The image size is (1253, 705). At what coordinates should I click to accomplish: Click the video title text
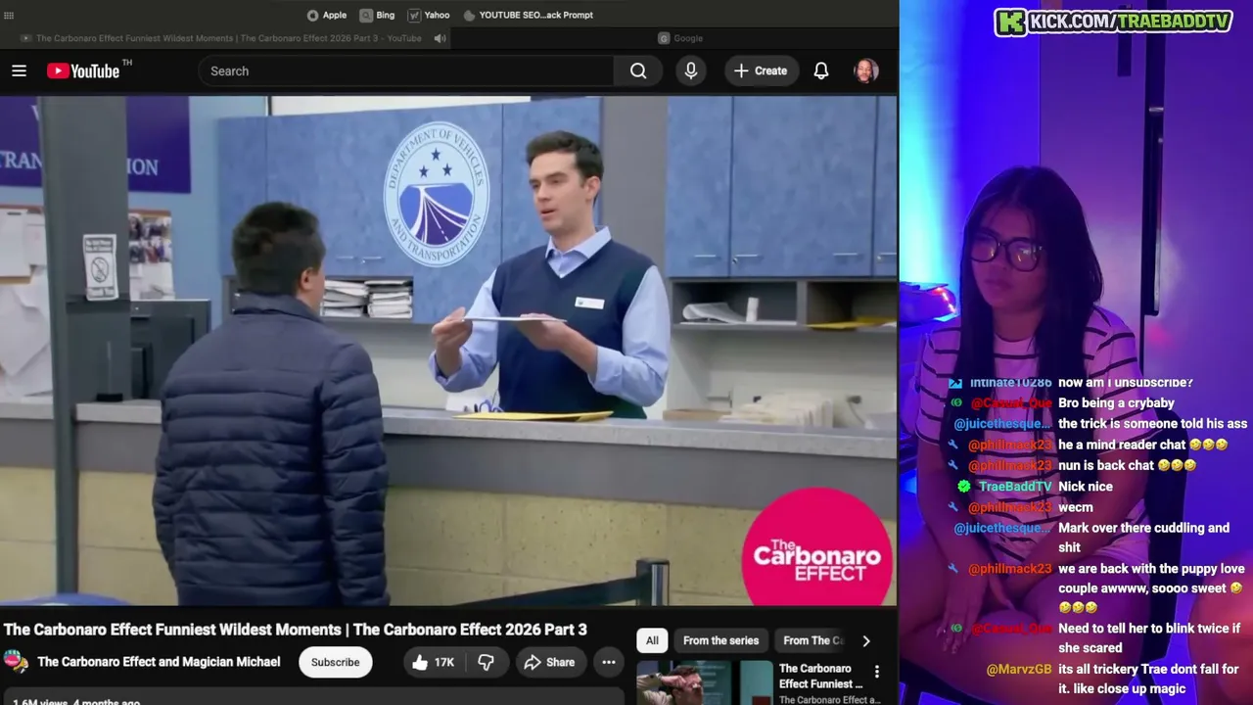coord(296,630)
